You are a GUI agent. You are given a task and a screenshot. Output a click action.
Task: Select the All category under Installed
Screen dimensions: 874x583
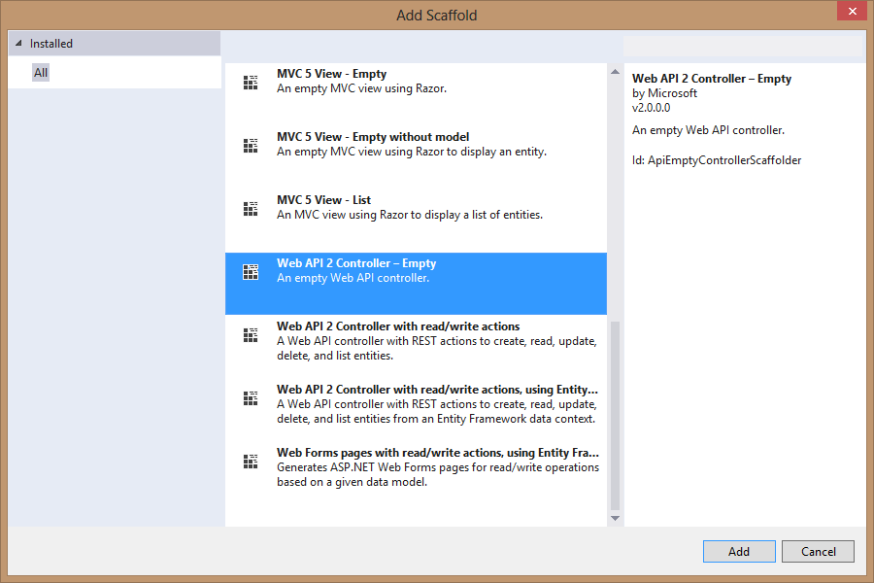41,73
